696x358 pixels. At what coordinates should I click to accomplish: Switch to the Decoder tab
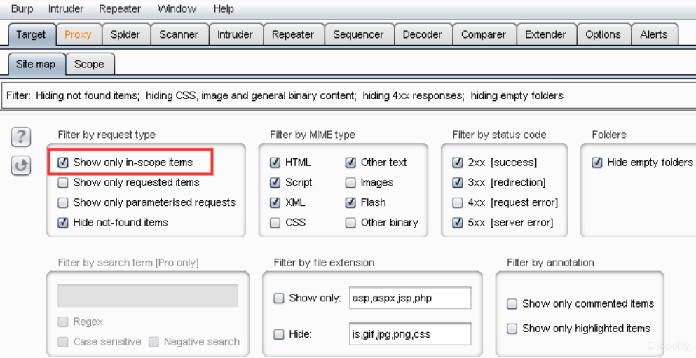coord(423,34)
